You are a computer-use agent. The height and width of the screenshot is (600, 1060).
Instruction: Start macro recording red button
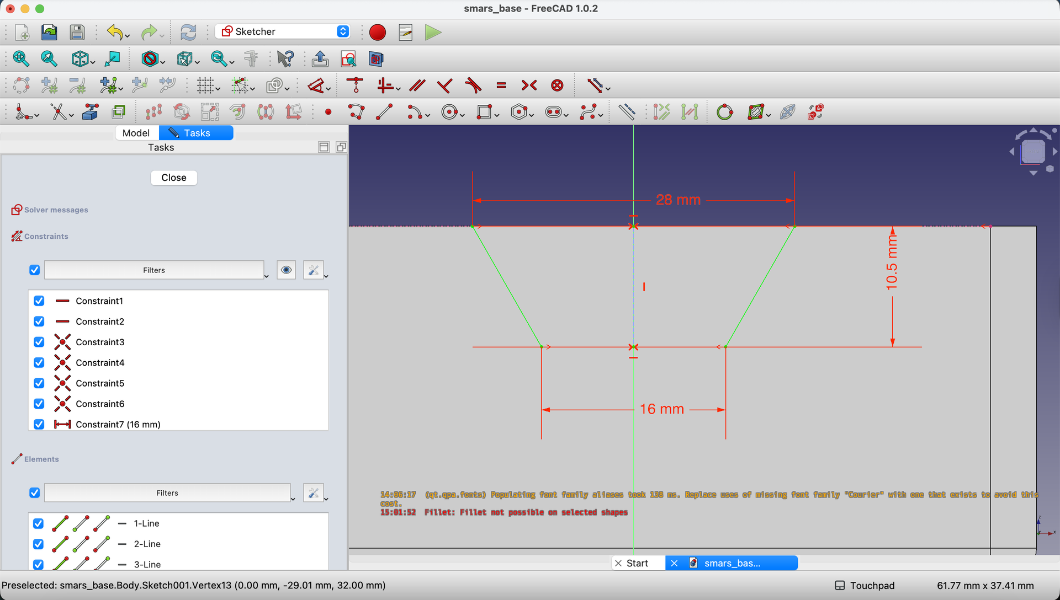(378, 32)
